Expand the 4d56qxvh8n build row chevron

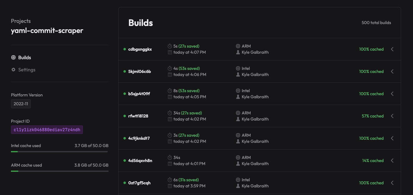point(392,161)
